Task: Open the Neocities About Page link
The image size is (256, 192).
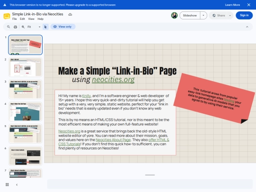Action: point(113,140)
